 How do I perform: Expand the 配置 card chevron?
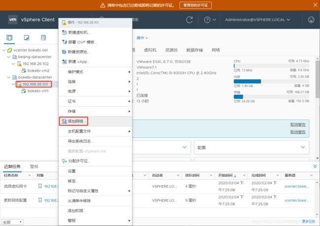303,147
